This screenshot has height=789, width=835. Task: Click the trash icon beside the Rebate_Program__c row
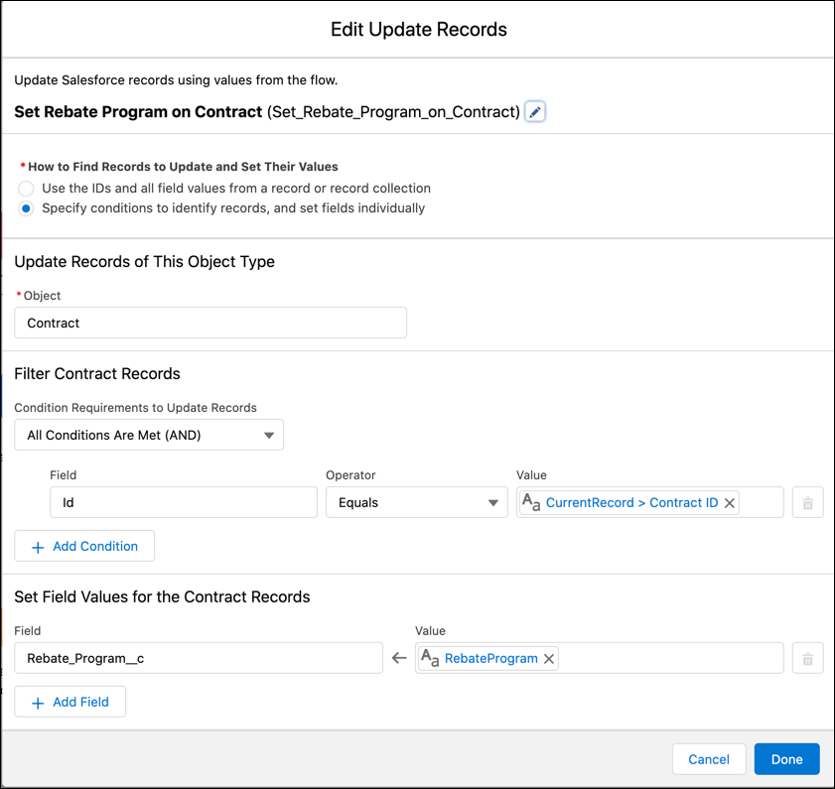coord(807,657)
